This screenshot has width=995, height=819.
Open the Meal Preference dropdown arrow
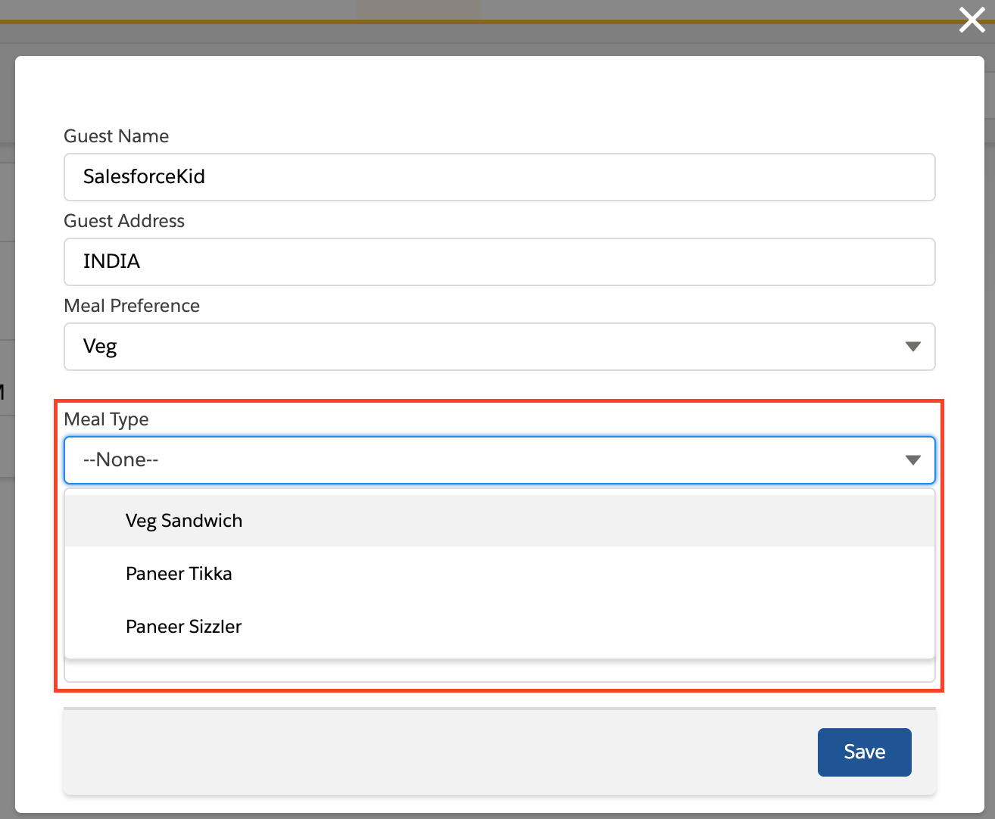913,347
